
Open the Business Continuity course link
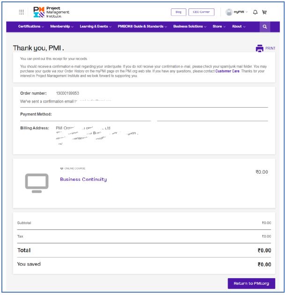point(83,179)
